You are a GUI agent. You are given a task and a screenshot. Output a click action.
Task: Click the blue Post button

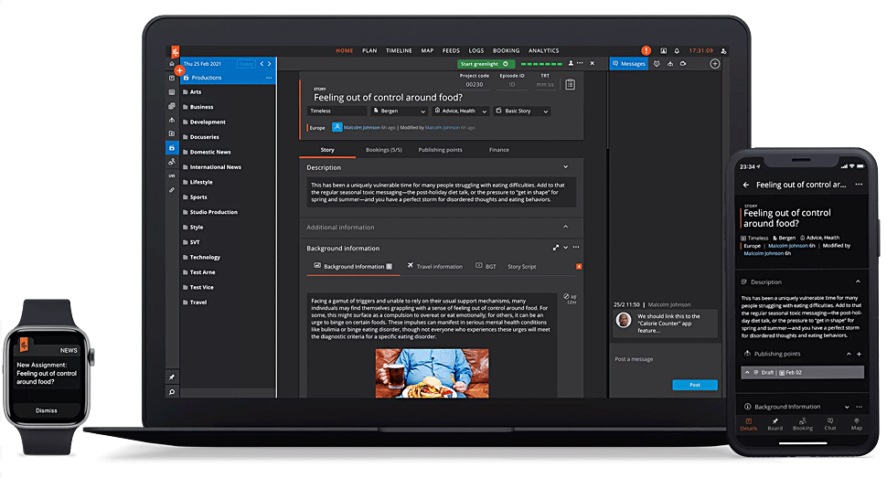(694, 385)
